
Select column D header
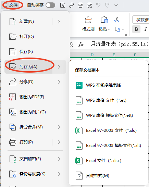[92, 55]
